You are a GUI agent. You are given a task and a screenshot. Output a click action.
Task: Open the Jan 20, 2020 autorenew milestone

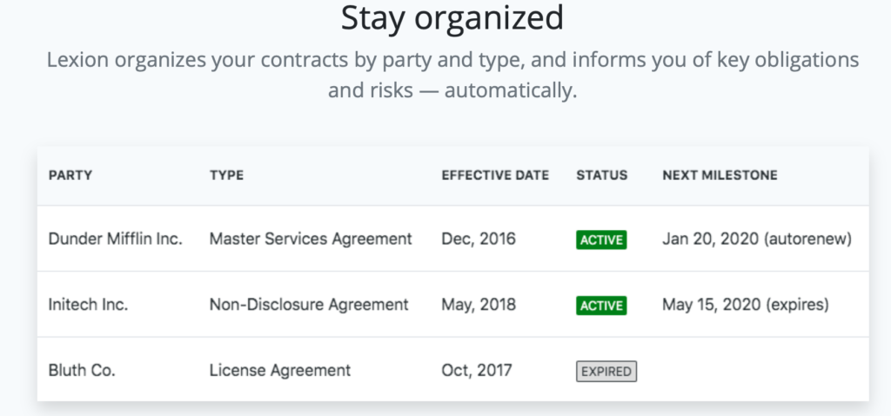coord(757,239)
